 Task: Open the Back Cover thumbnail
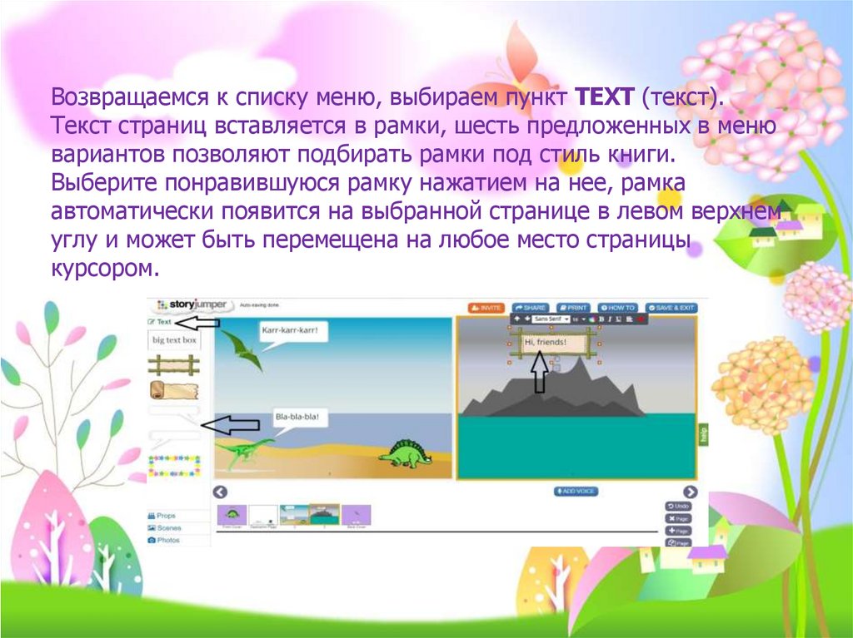pyautogui.click(x=357, y=517)
